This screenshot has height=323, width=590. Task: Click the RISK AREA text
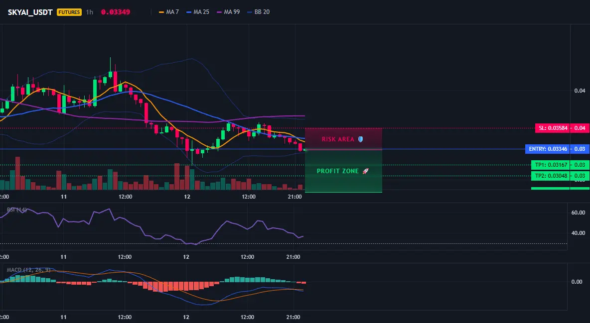pyautogui.click(x=338, y=139)
